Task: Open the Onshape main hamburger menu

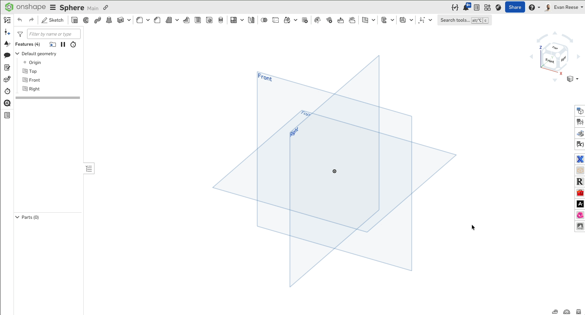Action: click(x=53, y=7)
